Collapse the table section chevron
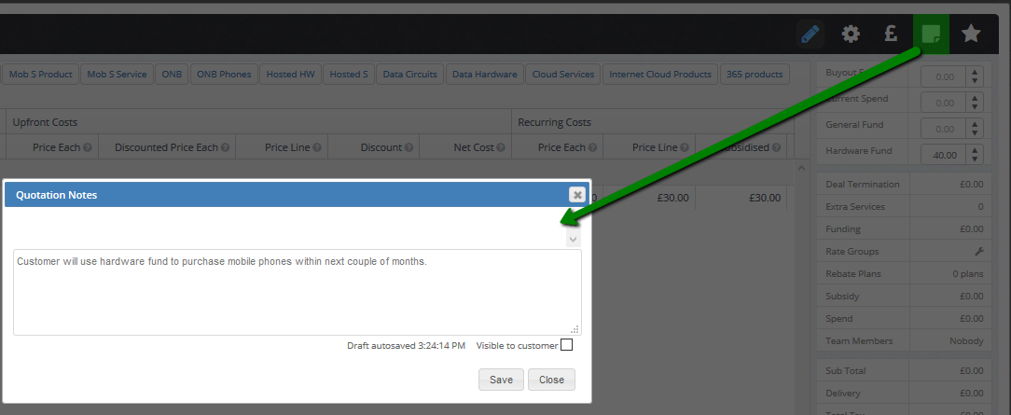 coord(801,168)
